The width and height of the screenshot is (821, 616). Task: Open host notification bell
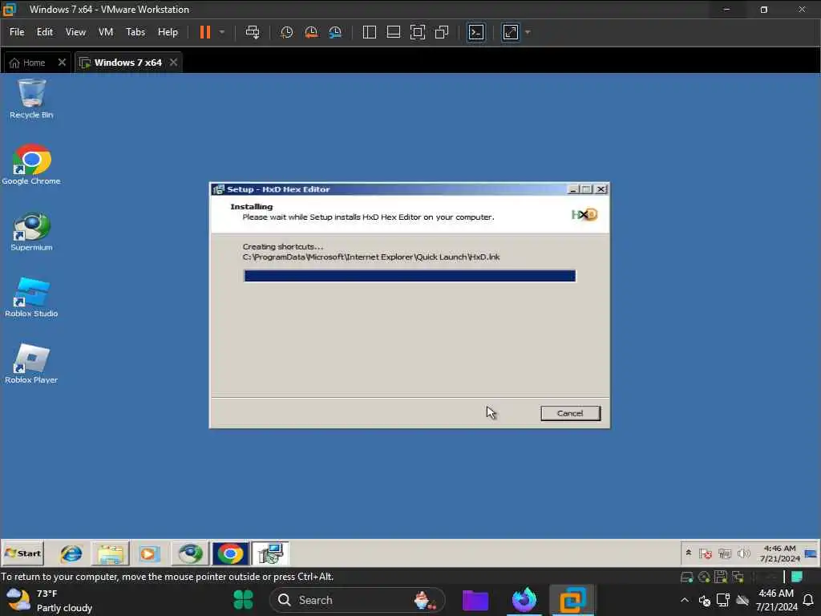click(x=808, y=600)
